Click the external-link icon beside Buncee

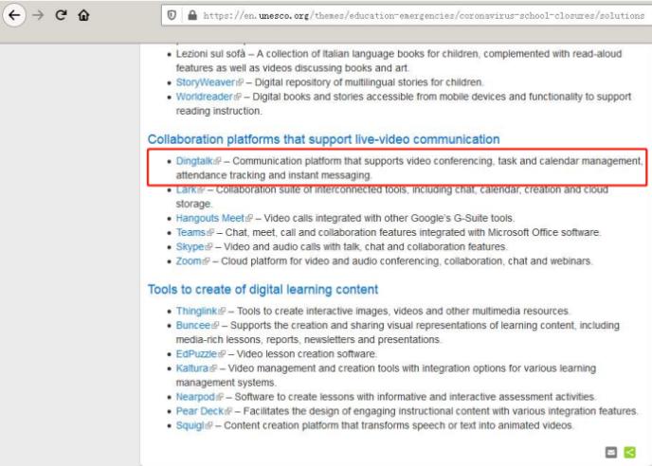[x=215, y=326]
